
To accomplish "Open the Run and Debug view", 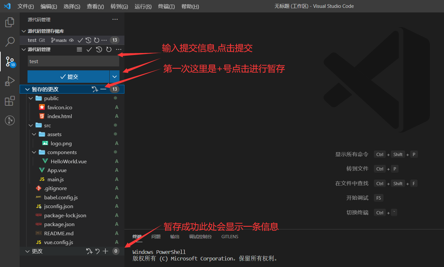I will pyautogui.click(x=10, y=81).
